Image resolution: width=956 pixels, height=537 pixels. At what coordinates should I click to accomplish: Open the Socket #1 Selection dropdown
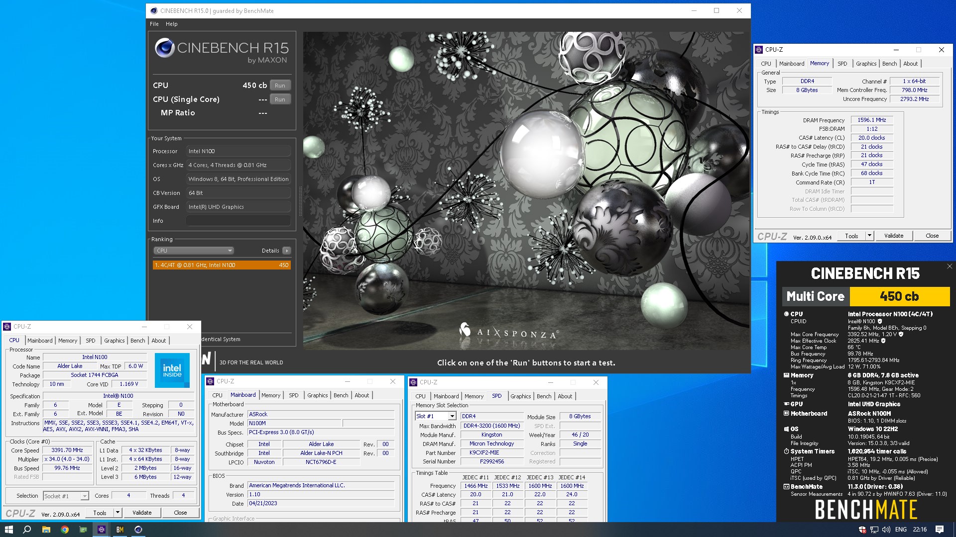[x=66, y=496]
